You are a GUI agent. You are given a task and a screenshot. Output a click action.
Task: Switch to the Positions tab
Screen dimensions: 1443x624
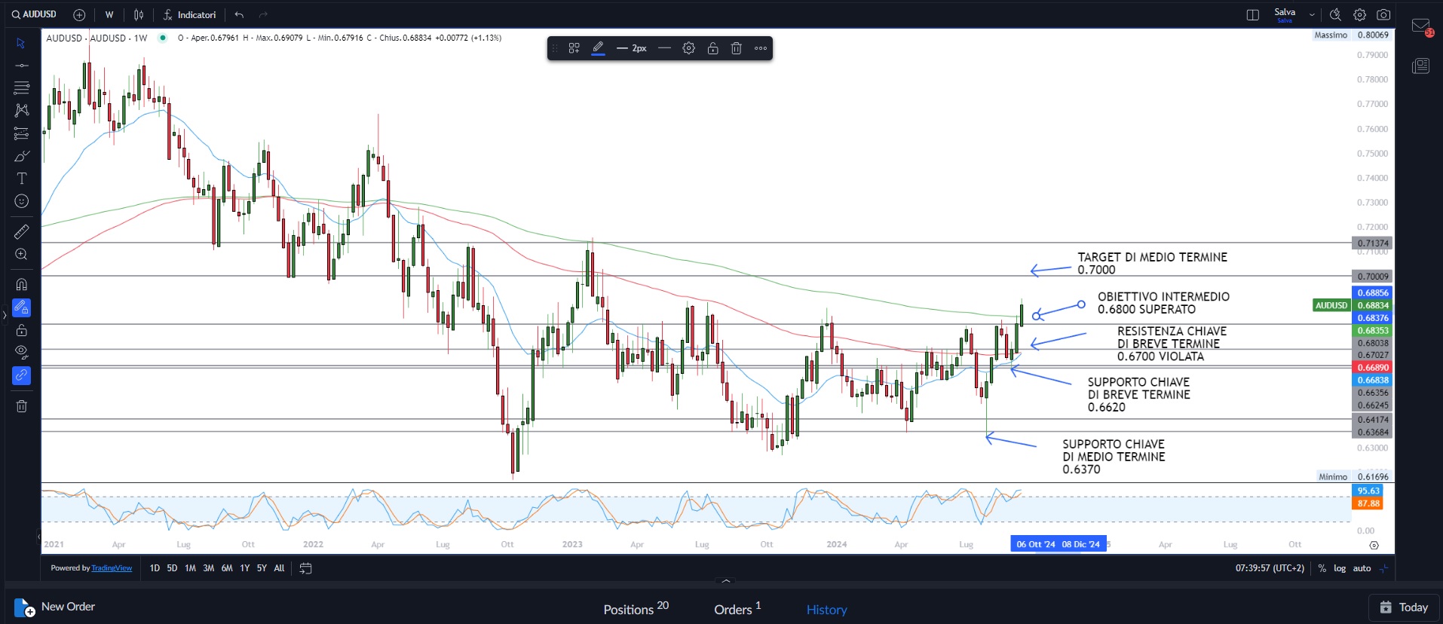pyautogui.click(x=636, y=609)
